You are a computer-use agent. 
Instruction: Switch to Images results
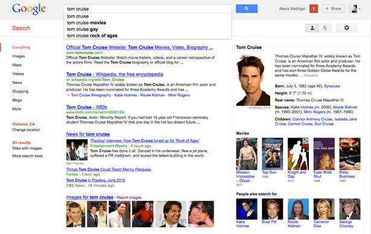click(19, 56)
